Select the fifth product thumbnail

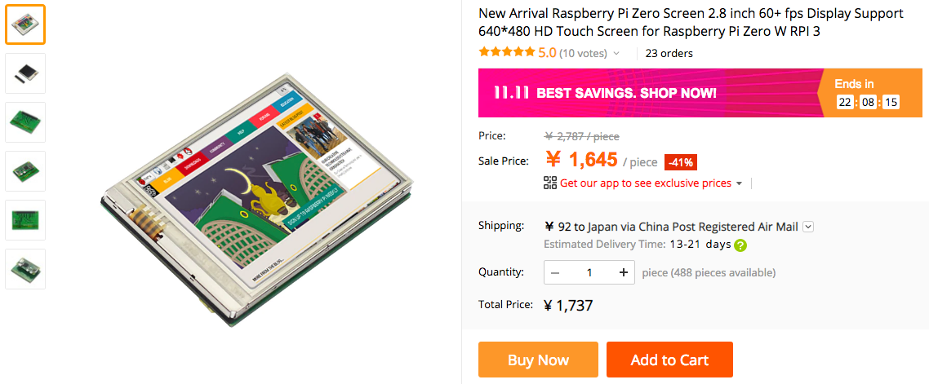click(x=25, y=220)
